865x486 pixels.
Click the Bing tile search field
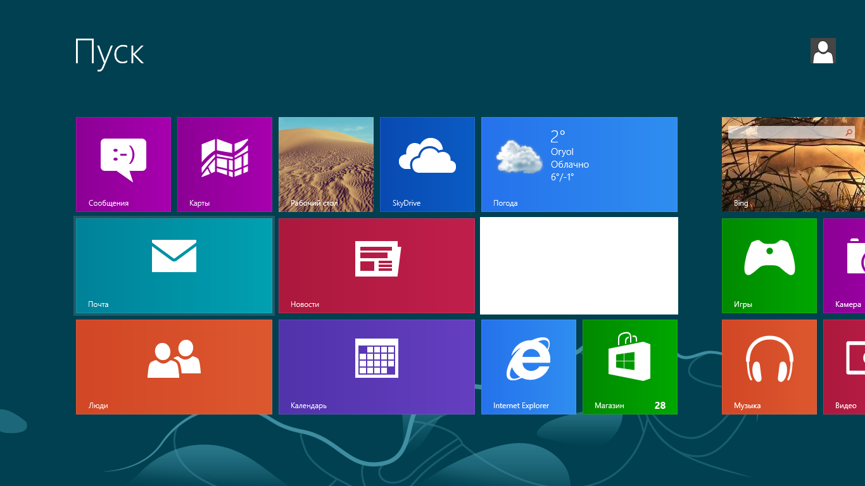792,132
